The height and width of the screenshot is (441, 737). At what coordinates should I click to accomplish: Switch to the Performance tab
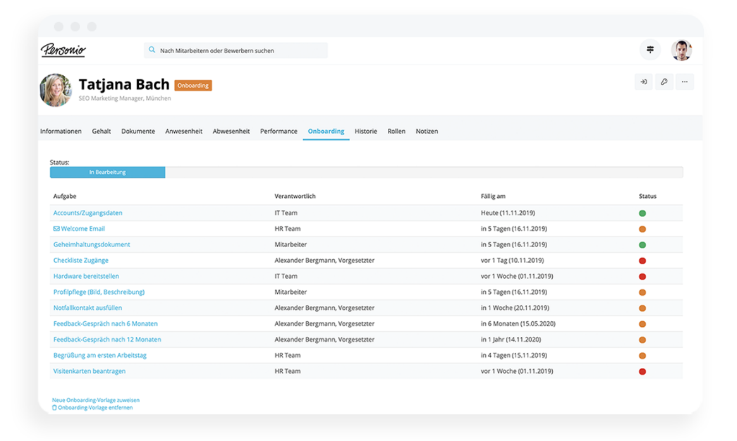[279, 131]
